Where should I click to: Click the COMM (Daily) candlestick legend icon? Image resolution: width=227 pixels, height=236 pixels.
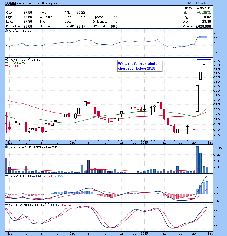[6, 59]
